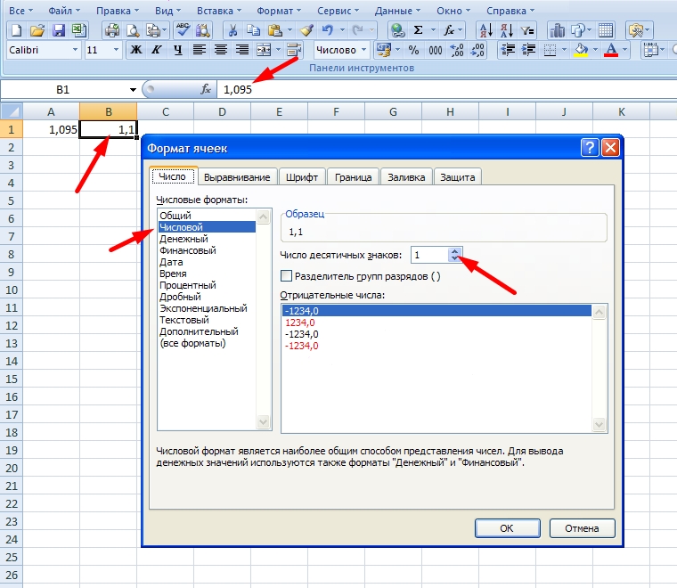Open the Формат menu
Viewport: 677px width, 588px height.
pyautogui.click(x=279, y=11)
